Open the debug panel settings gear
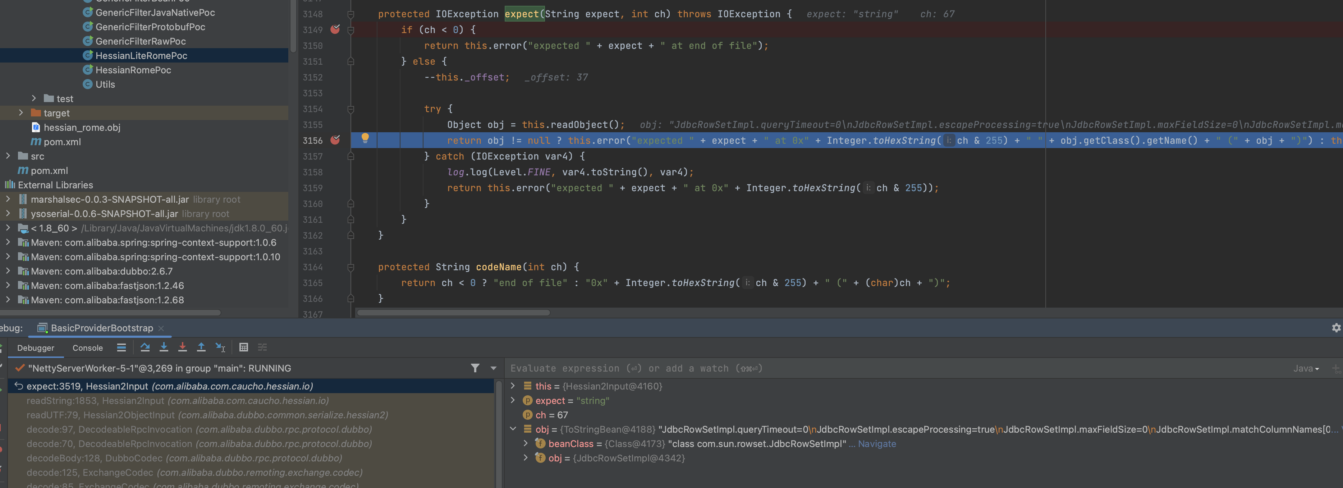Image resolution: width=1343 pixels, height=488 pixels. point(1336,328)
